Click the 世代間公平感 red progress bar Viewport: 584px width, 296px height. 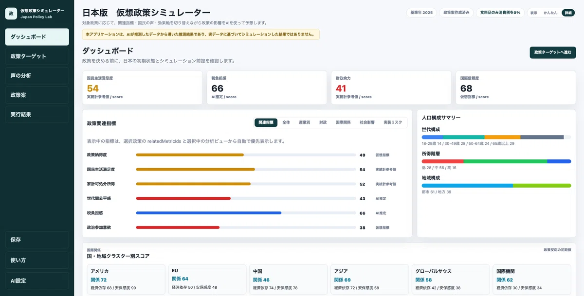(245, 198)
